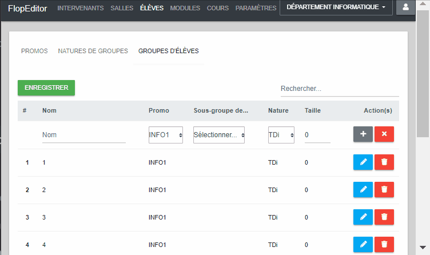Click scrollbar down arrow
The image size is (430, 255).
(x=423, y=248)
